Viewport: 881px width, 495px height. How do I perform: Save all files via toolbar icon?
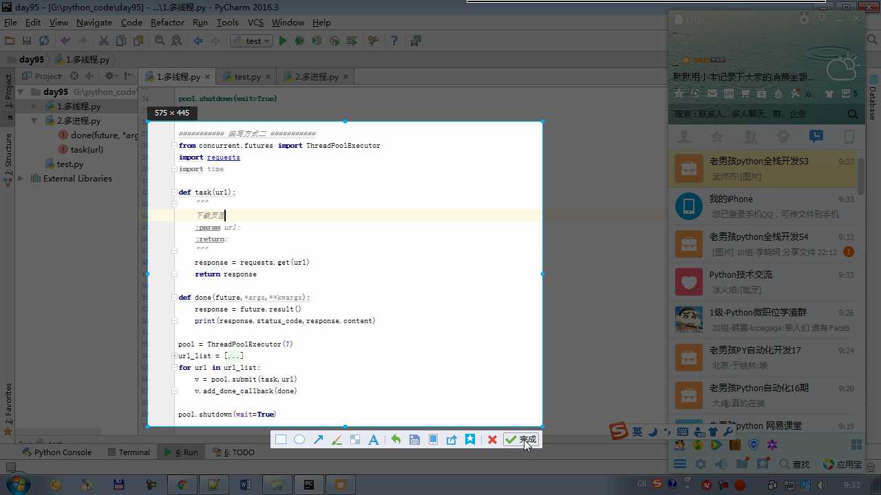[x=27, y=41]
